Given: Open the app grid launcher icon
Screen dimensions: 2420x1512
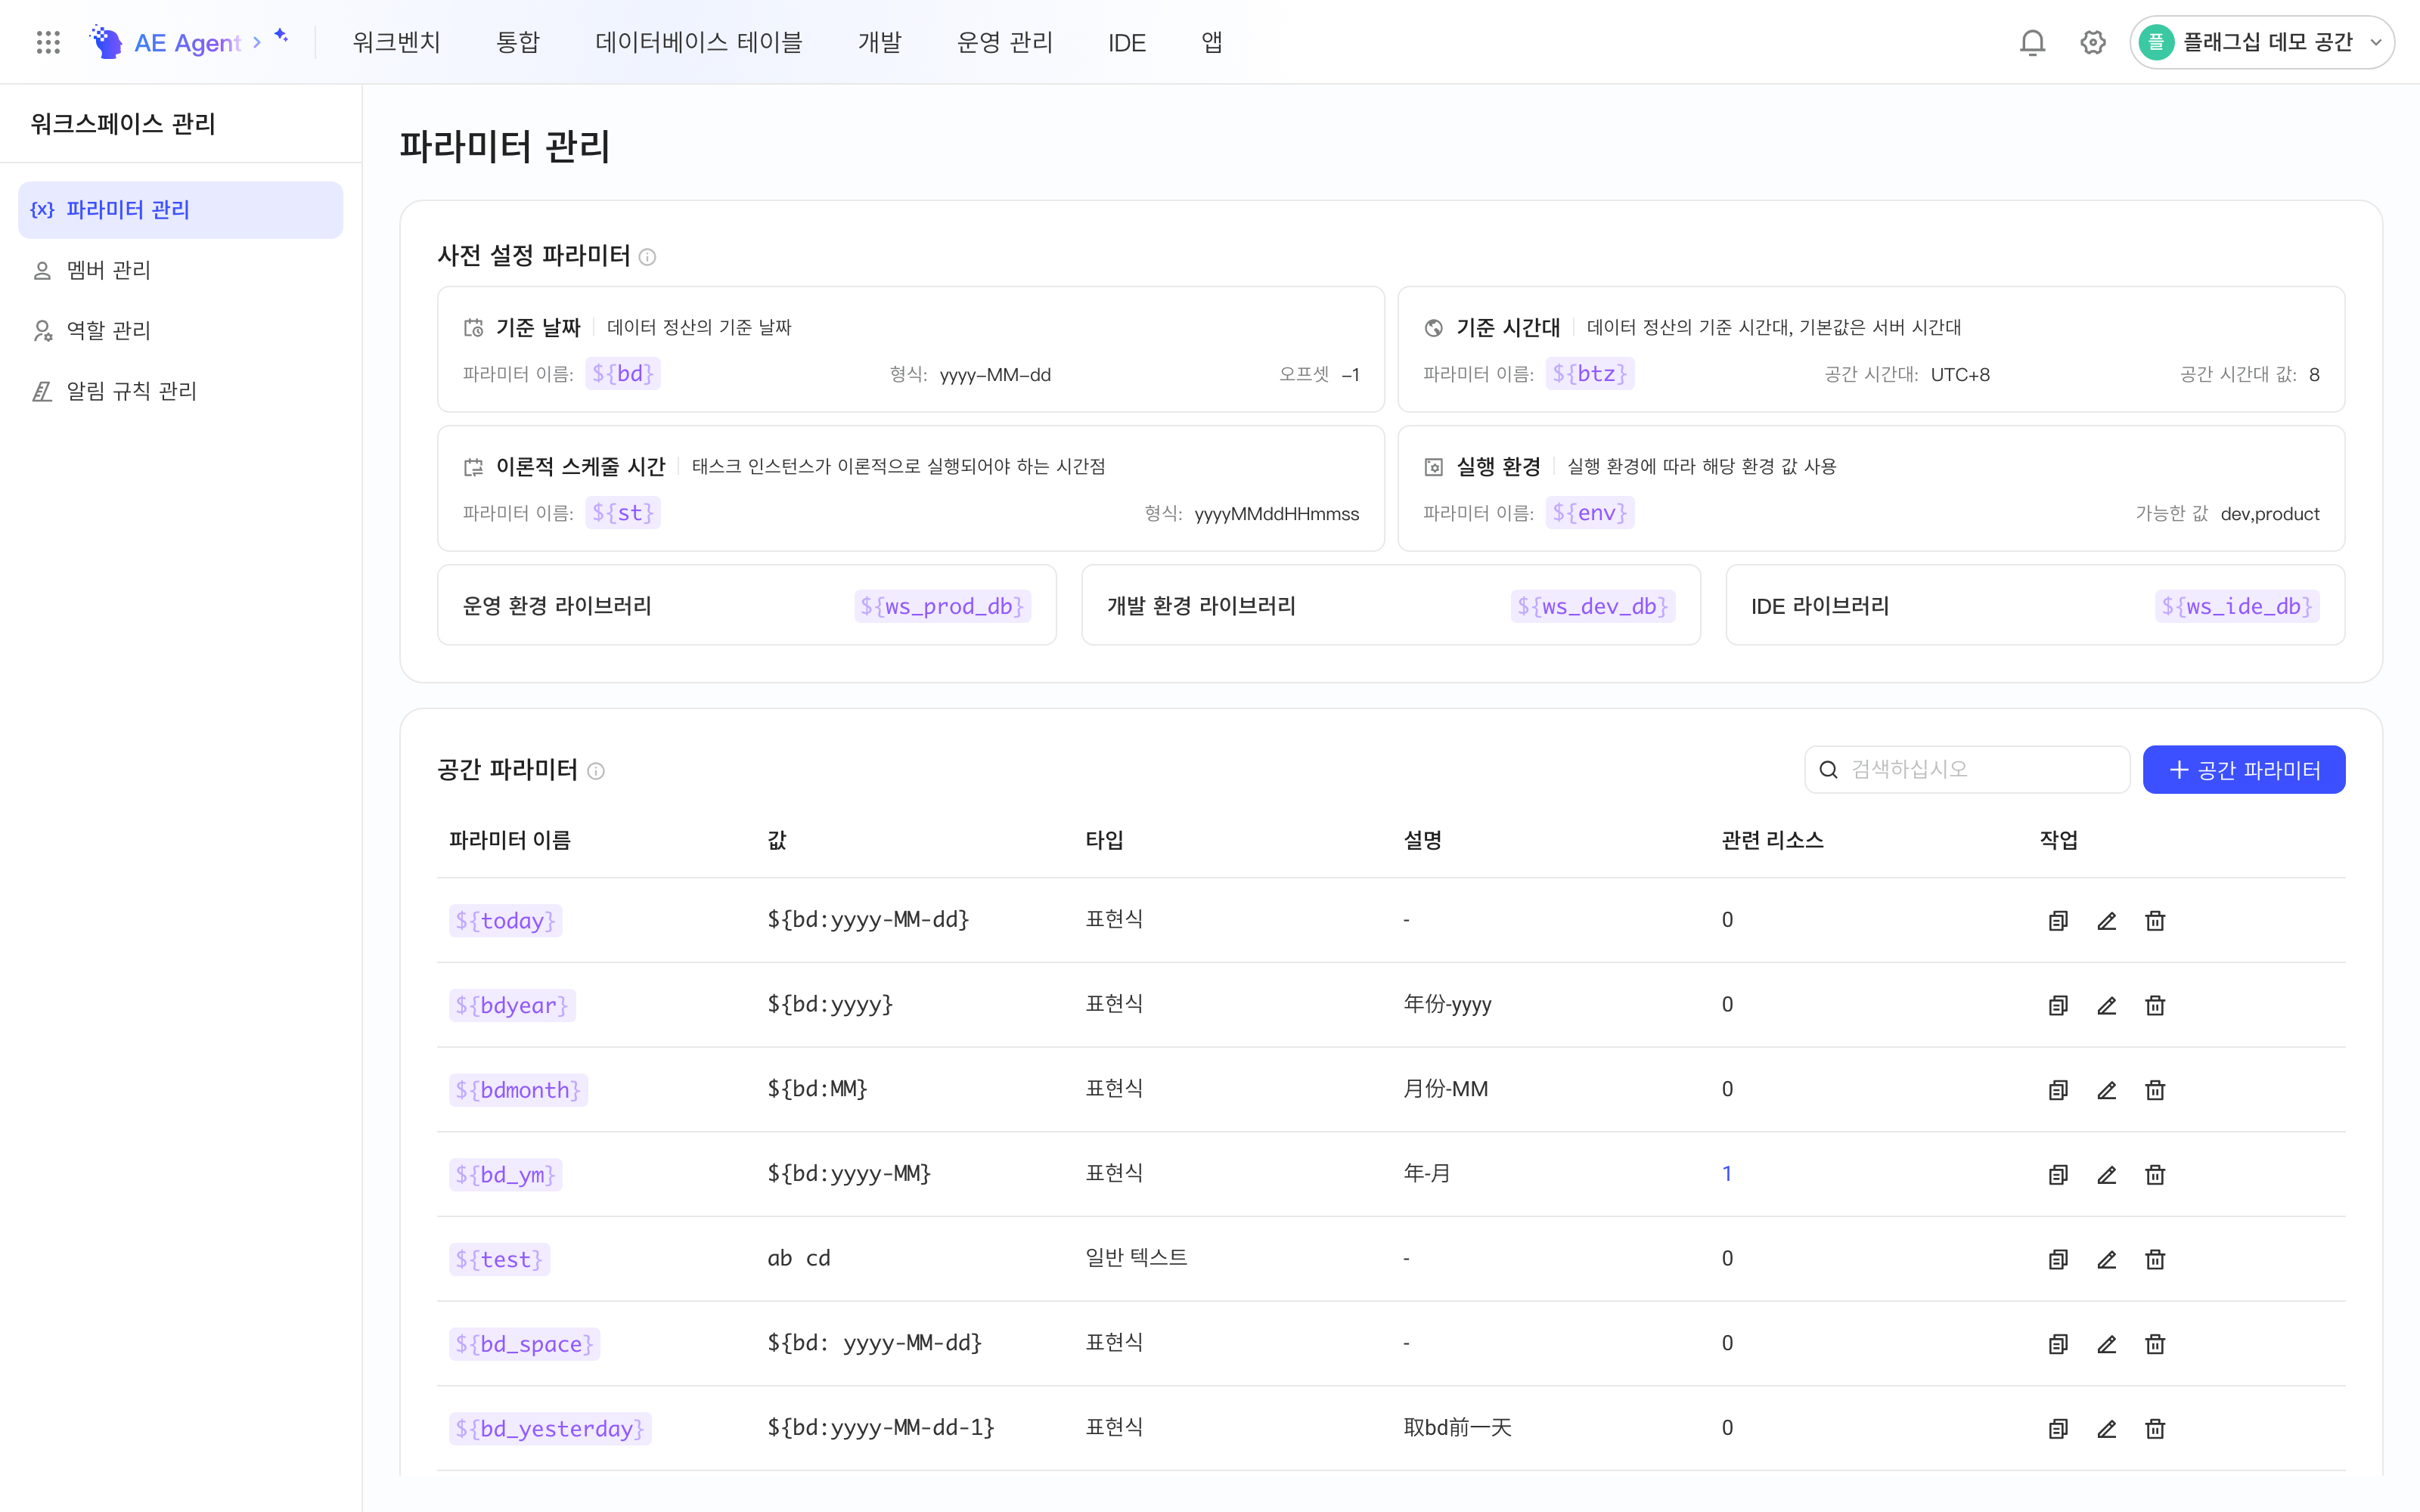Looking at the screenshot, I should click(48, 42).
